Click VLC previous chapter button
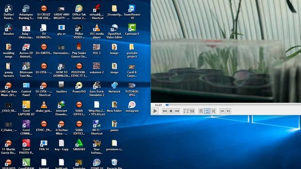 coord(222,111)
